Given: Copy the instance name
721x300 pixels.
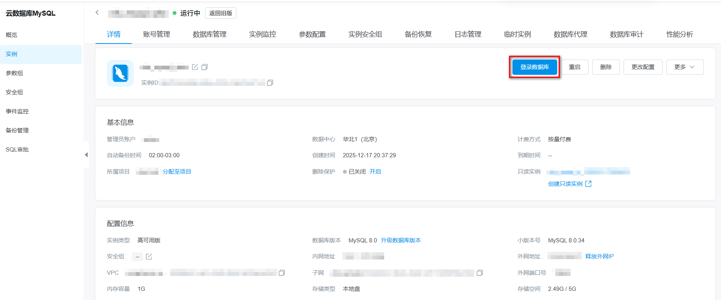Looking at the screenshot, I should coord(205,67).
